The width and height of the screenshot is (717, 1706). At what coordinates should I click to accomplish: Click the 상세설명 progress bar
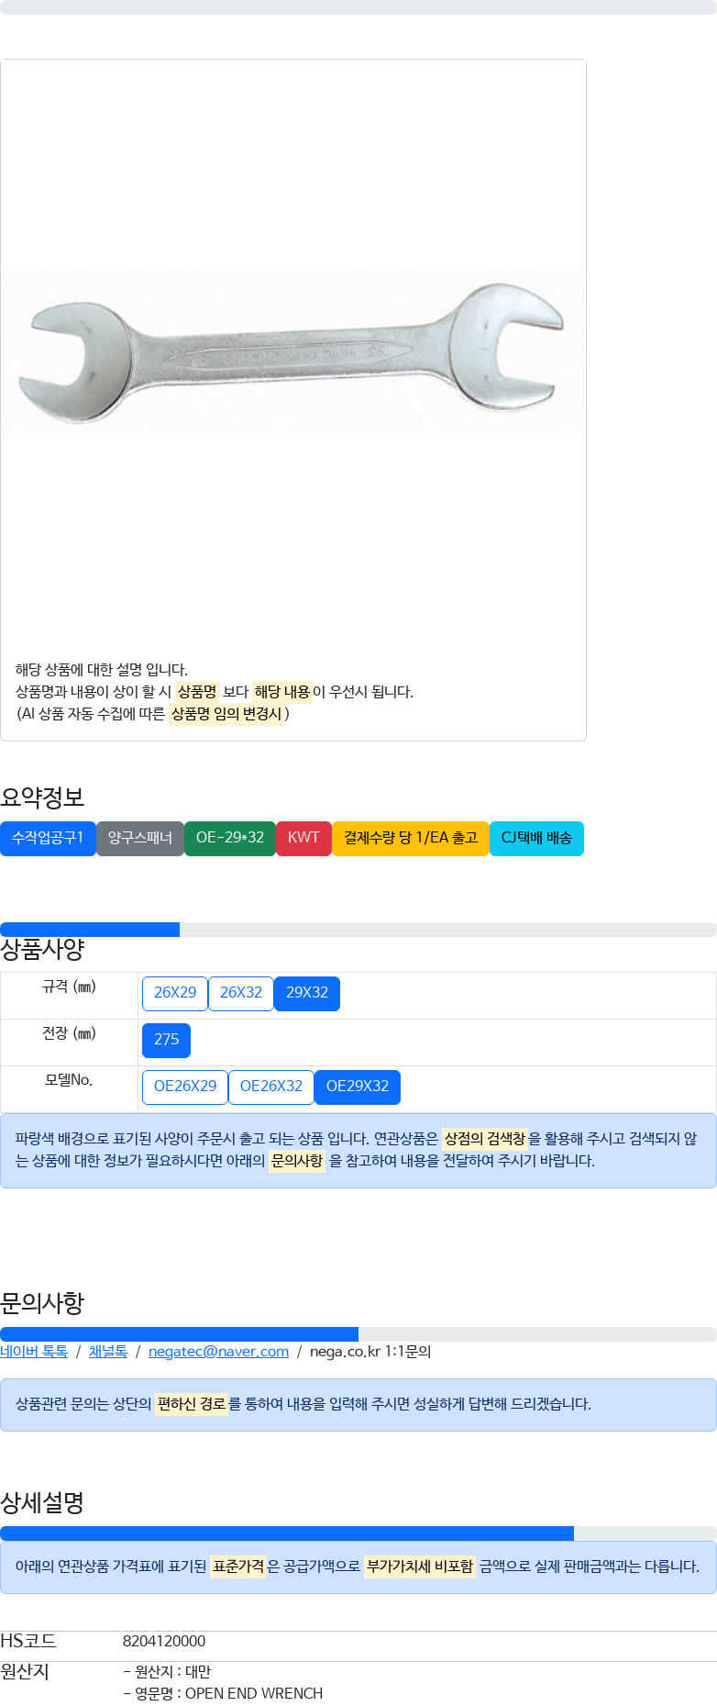coord(358,1533)
